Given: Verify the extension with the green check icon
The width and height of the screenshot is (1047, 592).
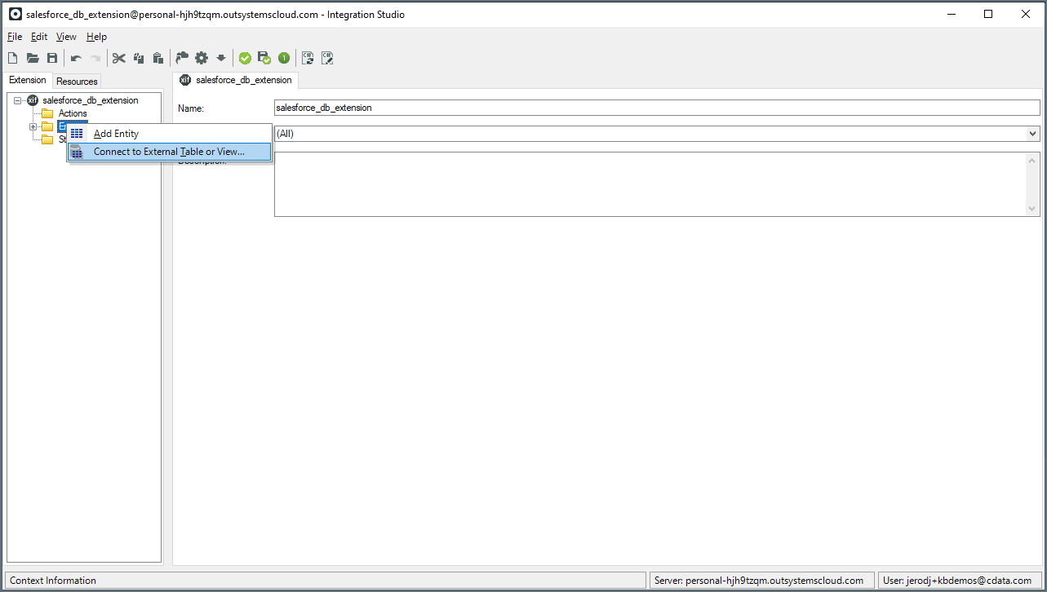Looking at the screenshot, I should [x=246, y=58].
